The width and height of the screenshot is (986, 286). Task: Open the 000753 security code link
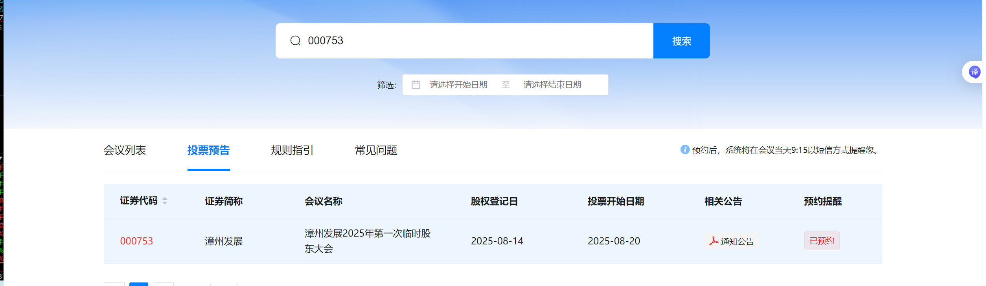[x=136, y=241]
